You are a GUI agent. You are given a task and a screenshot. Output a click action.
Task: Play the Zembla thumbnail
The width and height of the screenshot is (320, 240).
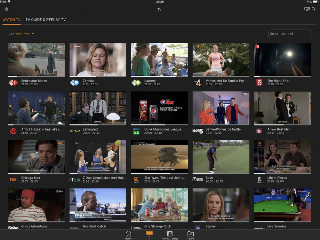(98, 60)
